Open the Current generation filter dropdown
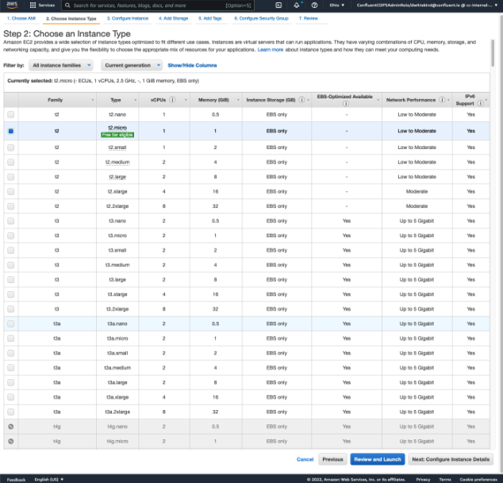This screenshot has height=483, width=503. coord(132,65)
